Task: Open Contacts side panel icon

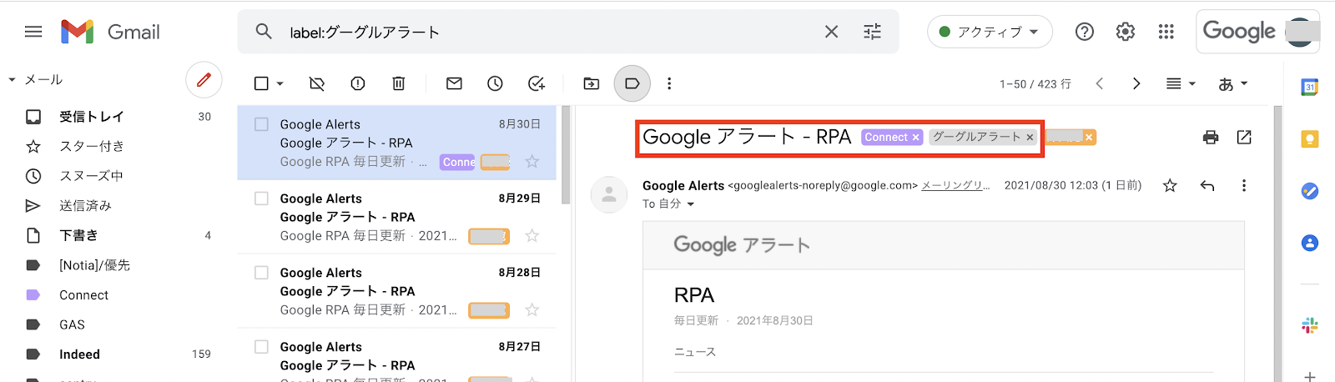Action: [x=1310, y=243]
